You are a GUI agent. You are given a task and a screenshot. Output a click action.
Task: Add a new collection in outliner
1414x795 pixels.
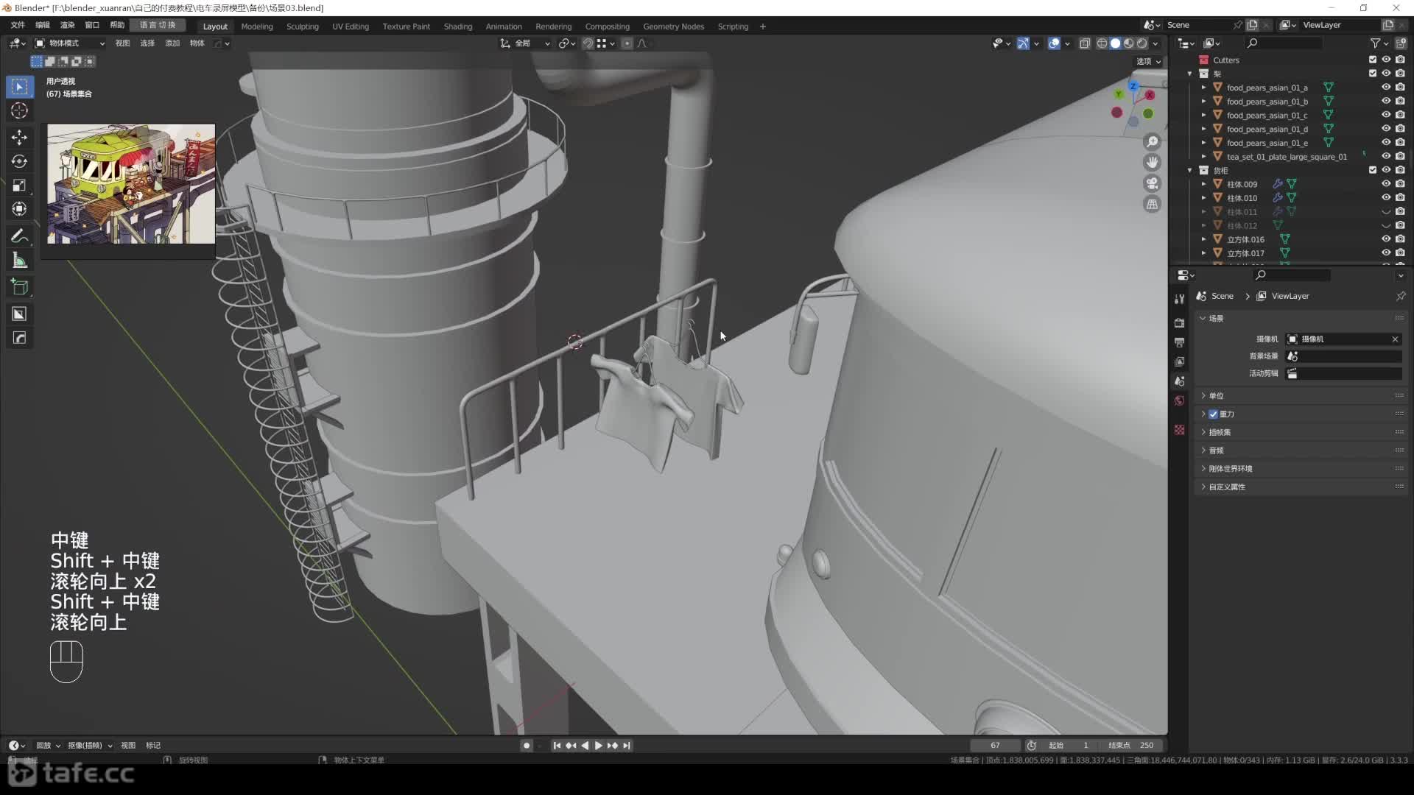1401,43
